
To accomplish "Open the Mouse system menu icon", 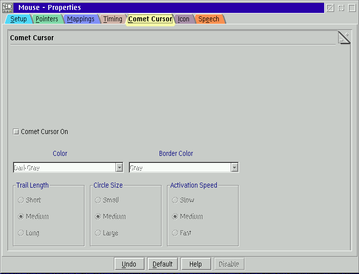I will 7,7.
